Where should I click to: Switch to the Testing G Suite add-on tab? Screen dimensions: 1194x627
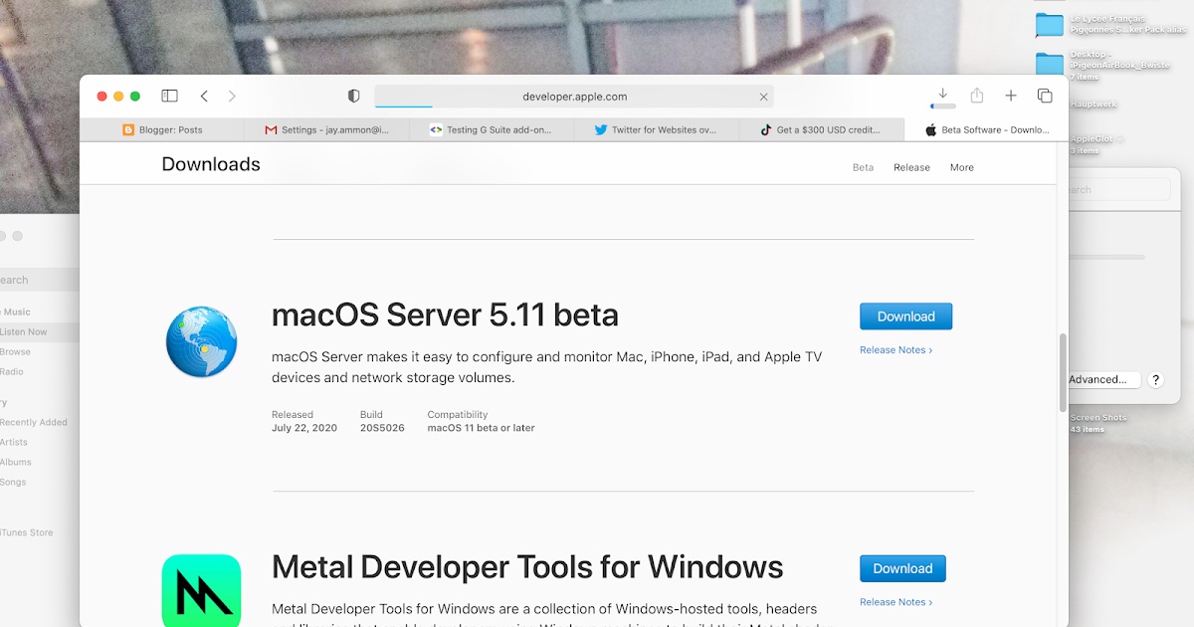pos(492,129)
